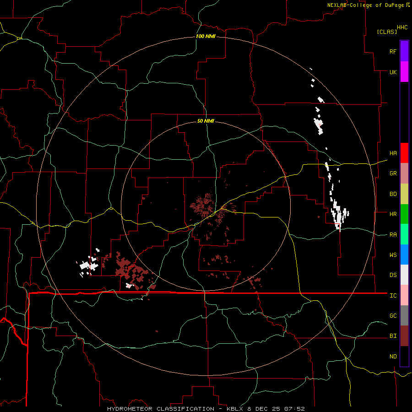This screenshot has height=412, width=412.
Task: Click the RF legend label
Action: (x=393, y=51)
